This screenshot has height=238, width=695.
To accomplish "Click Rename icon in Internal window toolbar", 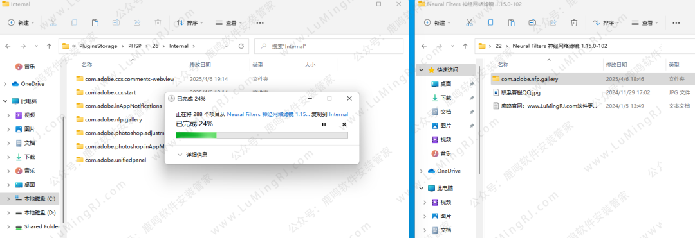I will click(x=116, y=22).
